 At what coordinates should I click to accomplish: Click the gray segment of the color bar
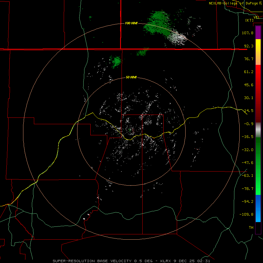(258, 130)
